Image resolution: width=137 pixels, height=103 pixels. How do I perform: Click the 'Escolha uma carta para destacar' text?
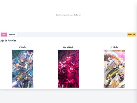(68, 15)
